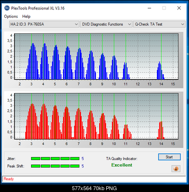Click the red peak at 8 in bottom graph

[91, 125]
